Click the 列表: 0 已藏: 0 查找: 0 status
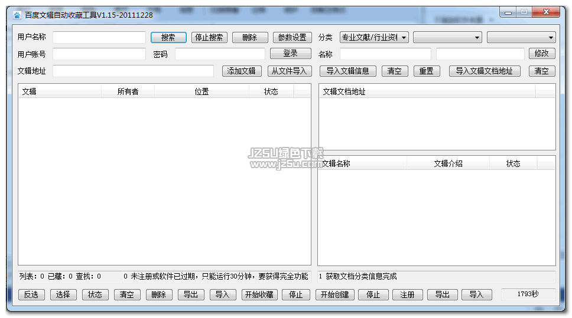572x318 pixels. pyautogui.click(x=60, y=277)
